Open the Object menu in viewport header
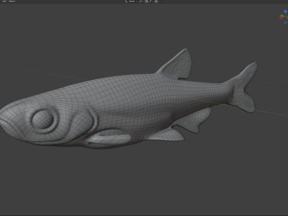The width and height of the screenshot is (288, 216). [x=12, y=1]
